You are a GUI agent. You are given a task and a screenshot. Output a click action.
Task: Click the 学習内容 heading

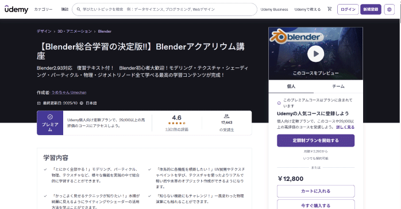pyautogui.click(x=56, y=158)
